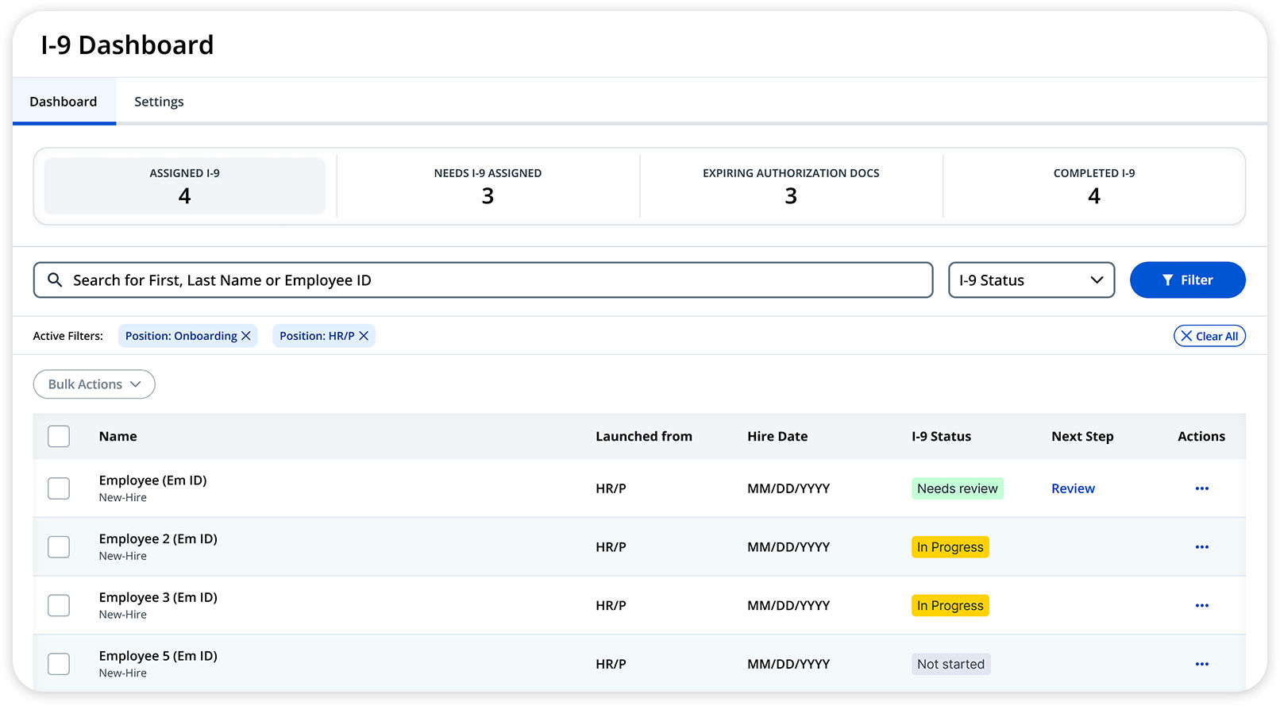Select the Completed I-9 card
This screenshot has height=706, width=1280.
tap(1094, 186)
